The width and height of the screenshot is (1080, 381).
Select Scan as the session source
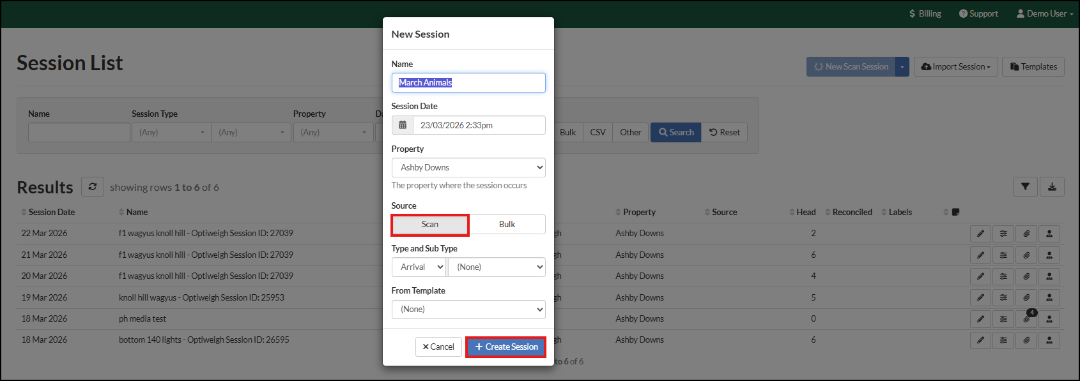pos(430,225)
